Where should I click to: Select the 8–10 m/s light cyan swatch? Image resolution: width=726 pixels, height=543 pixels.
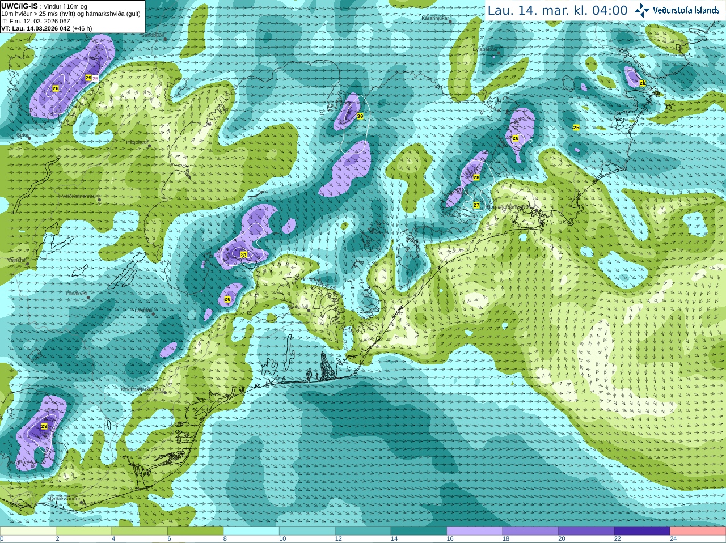click(x=251, y=531)
